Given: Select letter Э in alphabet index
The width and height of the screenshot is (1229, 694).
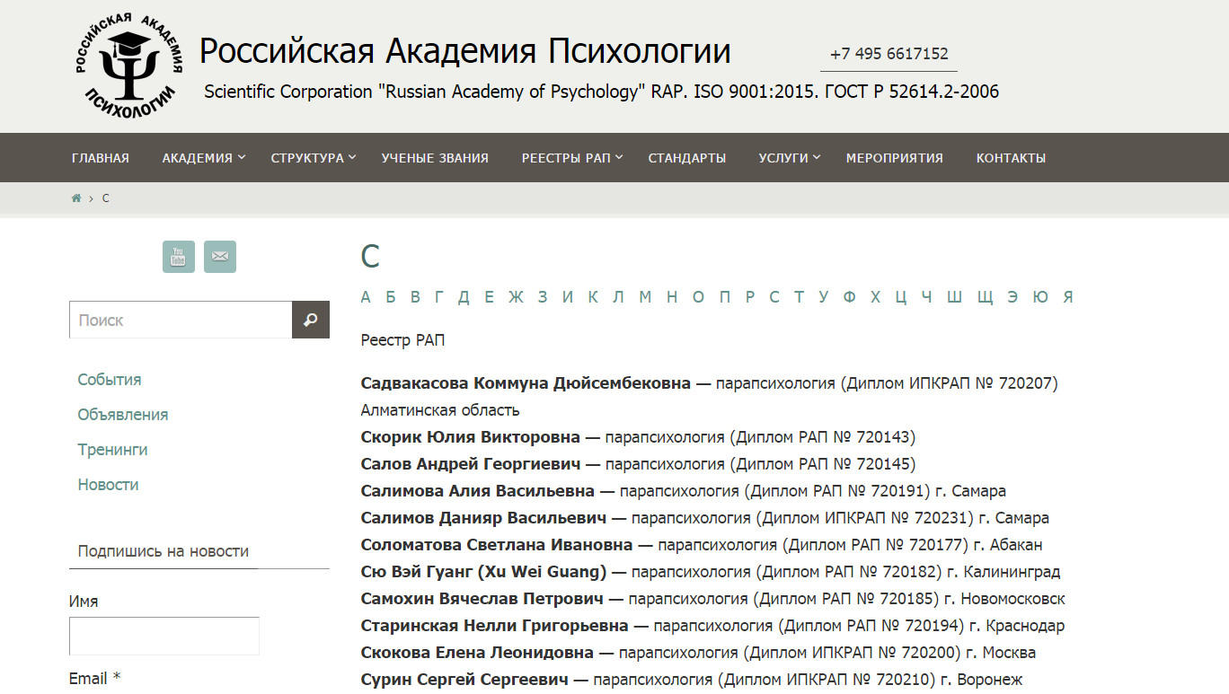Looking at the screenshot, I should pos(1012,297).
